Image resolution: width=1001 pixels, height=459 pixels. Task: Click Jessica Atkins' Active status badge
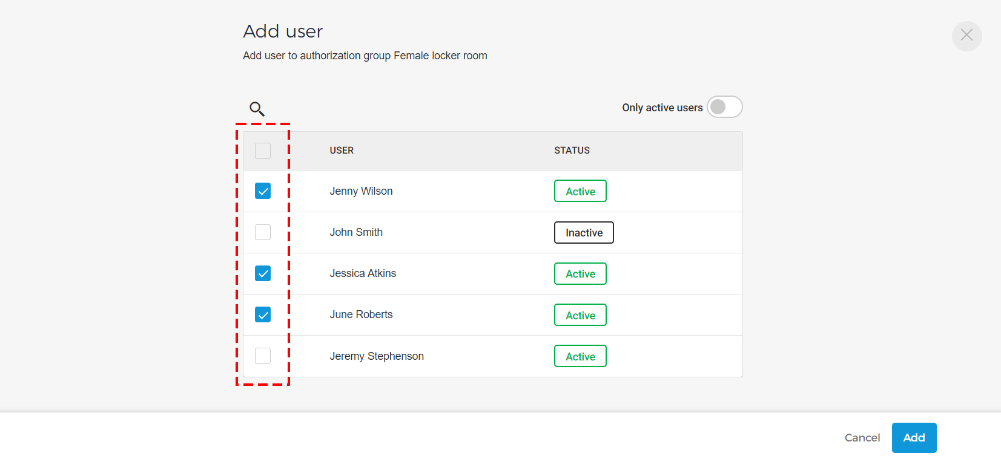coord(580,274)
